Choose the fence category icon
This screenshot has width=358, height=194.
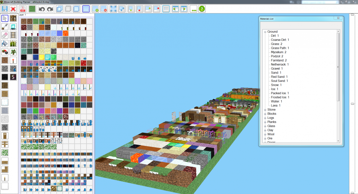[x=5, y=144]
